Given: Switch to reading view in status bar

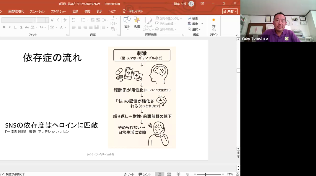Looking at the screenshot, I should click(x=178, y=174).
